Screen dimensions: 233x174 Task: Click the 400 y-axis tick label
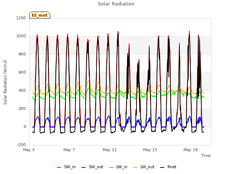point(22,91)
